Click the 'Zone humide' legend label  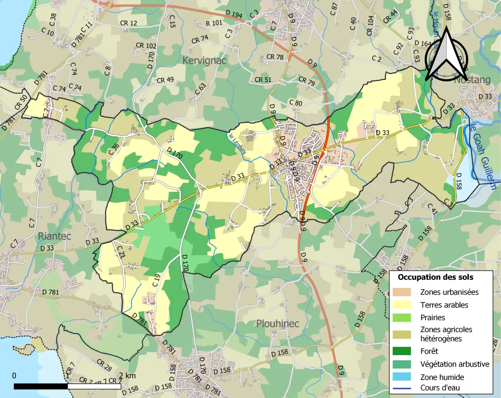[x=442, y=377]
